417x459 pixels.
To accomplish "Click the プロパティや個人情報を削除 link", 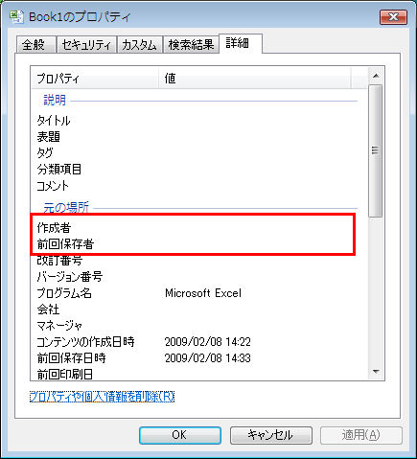I will 102,397.
